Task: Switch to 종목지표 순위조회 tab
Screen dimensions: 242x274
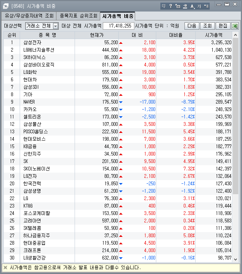Action: pos(78,16)
